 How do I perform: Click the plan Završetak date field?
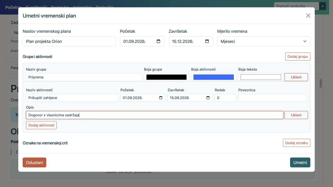pos(191,41)
